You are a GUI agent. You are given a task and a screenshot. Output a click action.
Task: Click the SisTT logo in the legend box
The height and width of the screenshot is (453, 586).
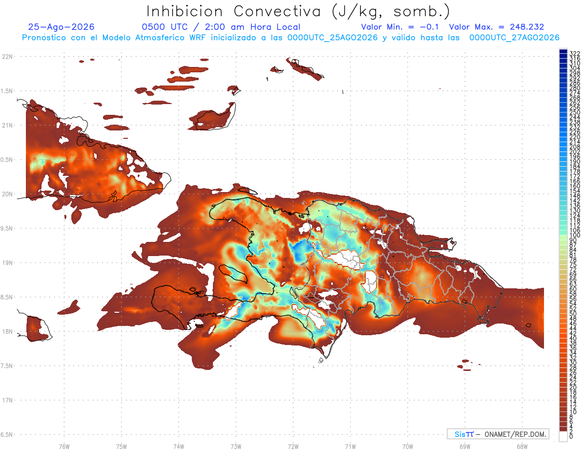click(x=463, y=434)
